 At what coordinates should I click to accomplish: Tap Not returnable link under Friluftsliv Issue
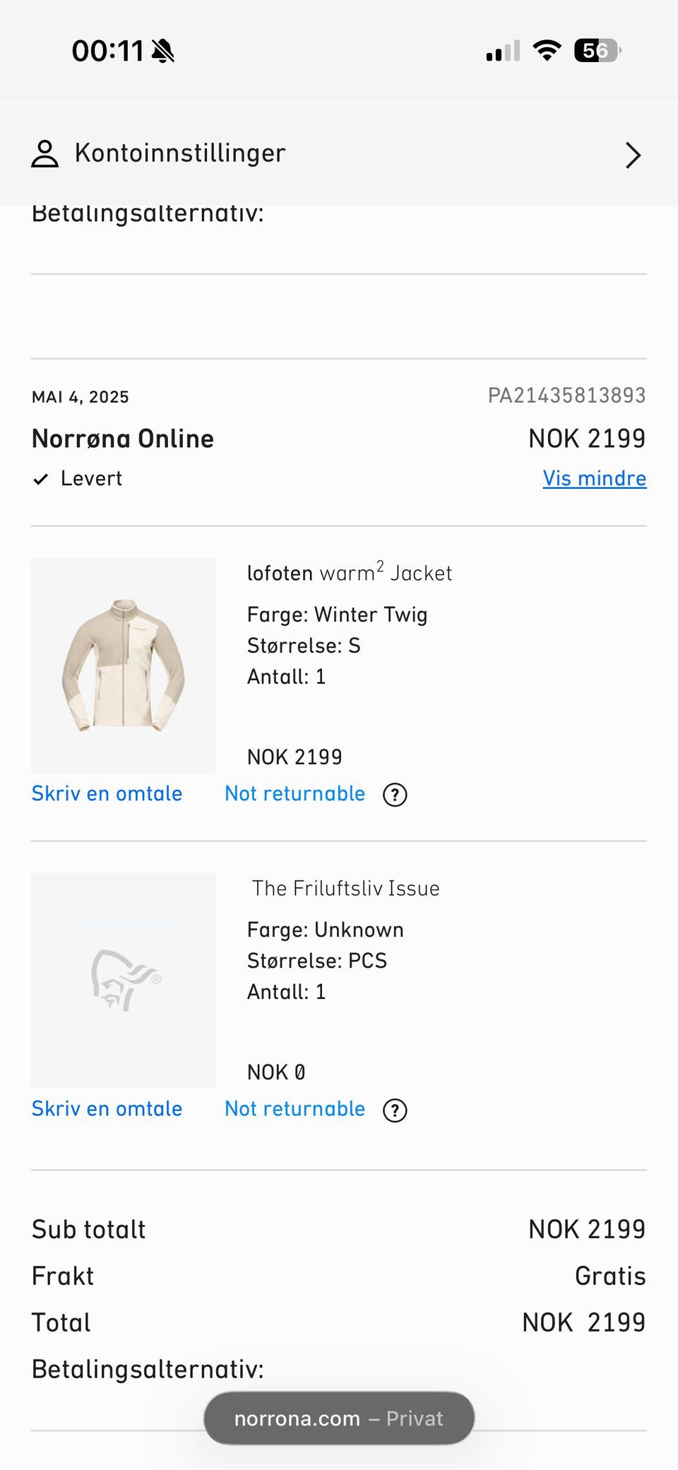(x=295, y=1109)
